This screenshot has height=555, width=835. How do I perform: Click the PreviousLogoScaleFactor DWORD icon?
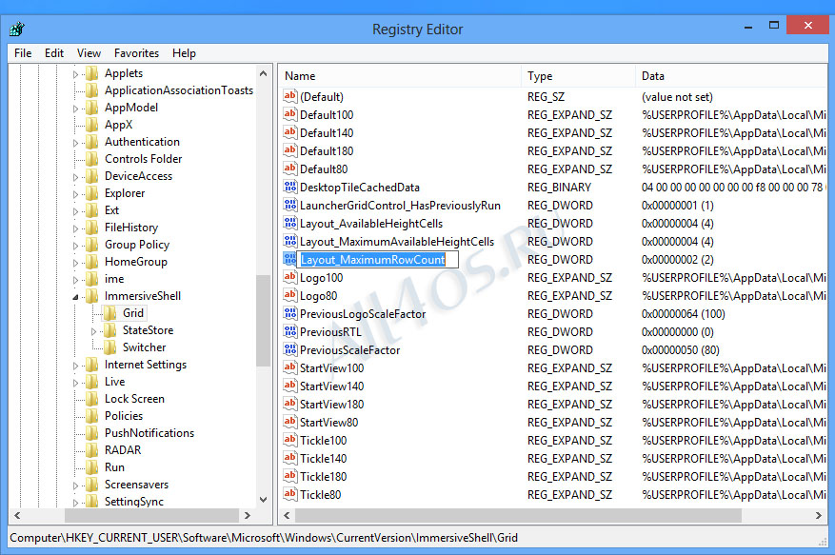[x=290, y=314]
